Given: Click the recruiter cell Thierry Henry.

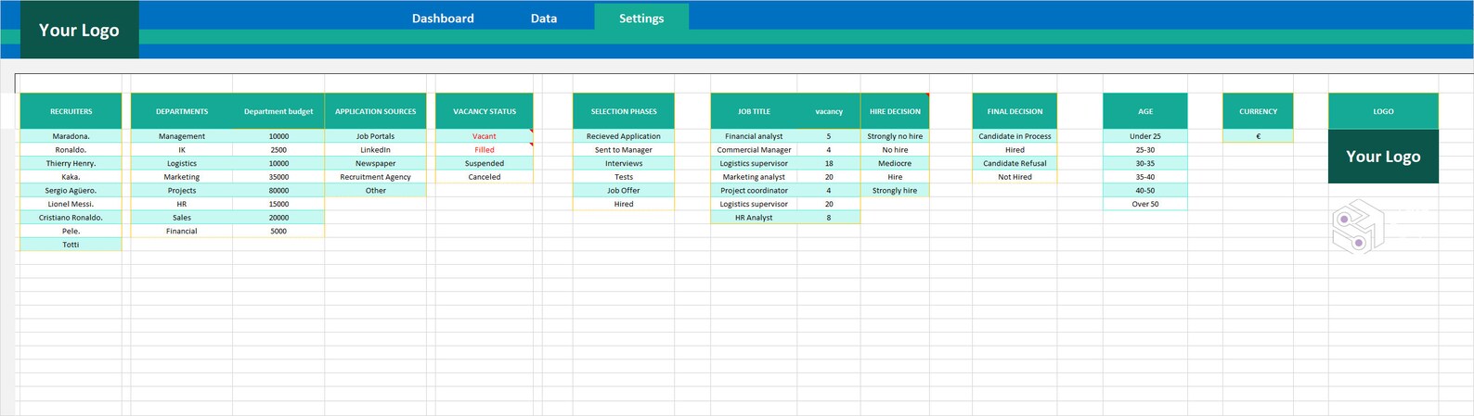Looking at the screenshot, I should [x=71, y=163].
